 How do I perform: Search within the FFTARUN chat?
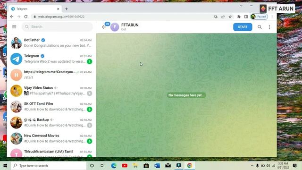click(260, 27)
